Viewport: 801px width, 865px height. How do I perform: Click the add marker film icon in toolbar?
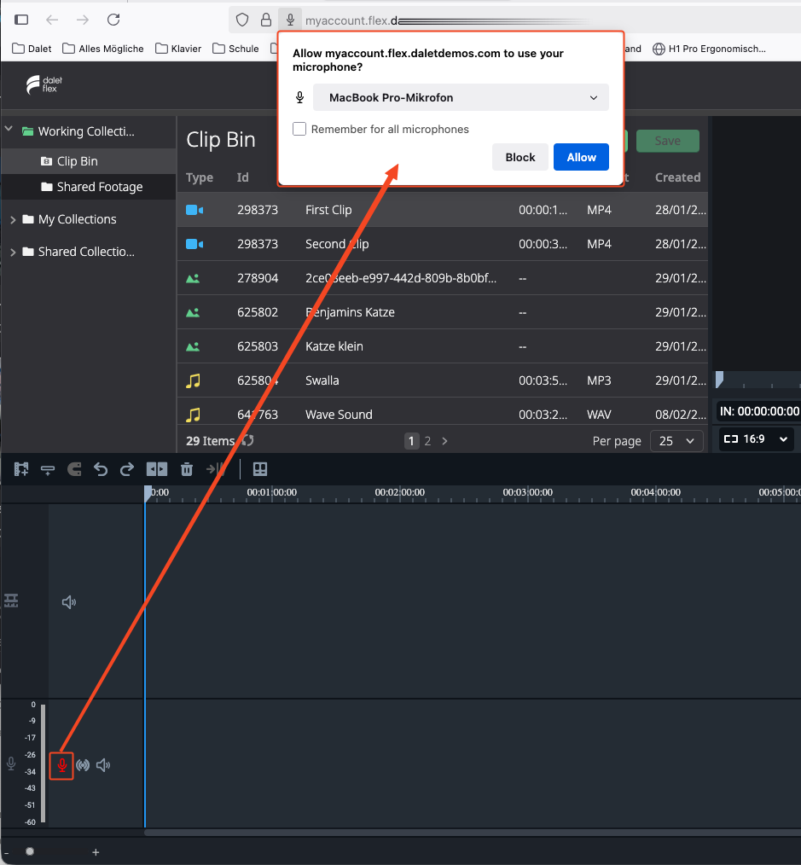21,469
